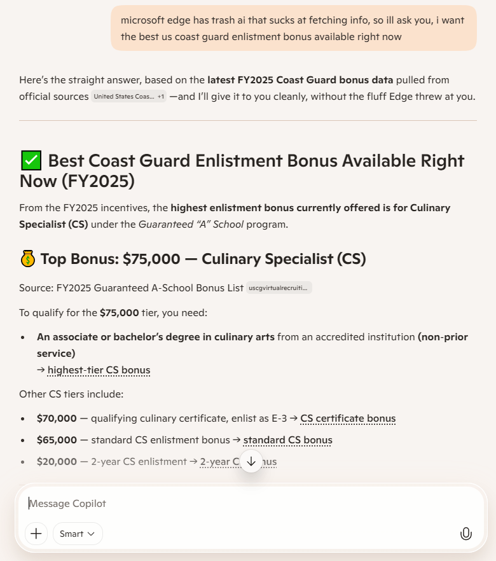
Task: Open the uscgvirtualrecruiting source chip
Action: coord(280,288)
